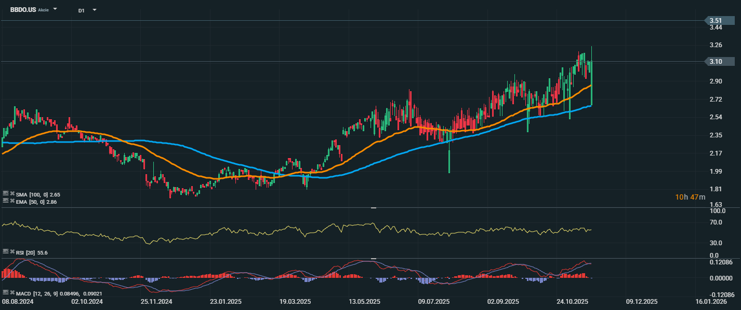Screen dimensions: 741x310
Task: Expand the BBDO.US symbol dropdown arrow
Action: tap(56, 9)
